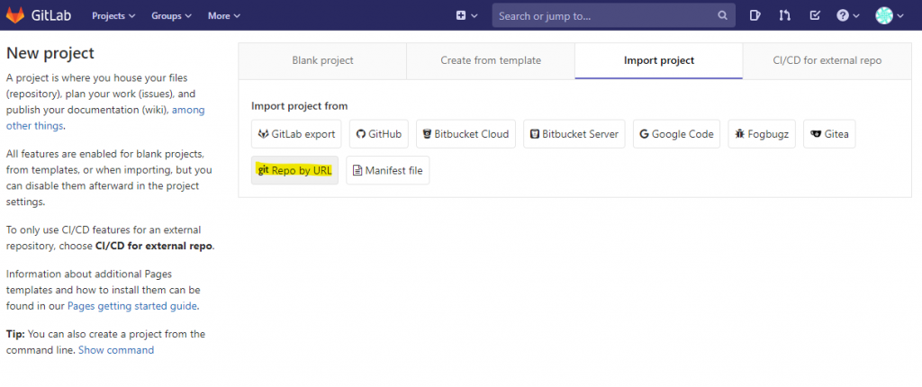Select the Import project tab

(658, 60)
